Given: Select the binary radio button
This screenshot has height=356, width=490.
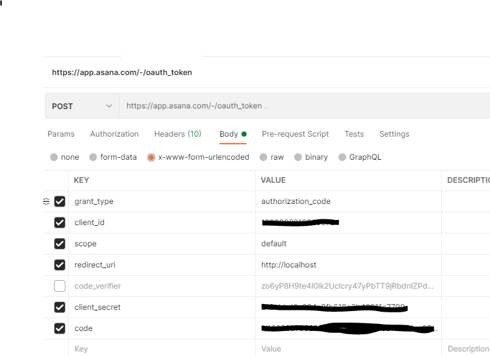Looking at the screenshot, I should click(x=298, y=157).
